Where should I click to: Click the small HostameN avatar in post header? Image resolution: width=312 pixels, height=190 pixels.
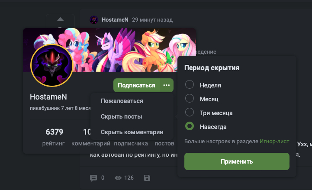click(94, 20)
